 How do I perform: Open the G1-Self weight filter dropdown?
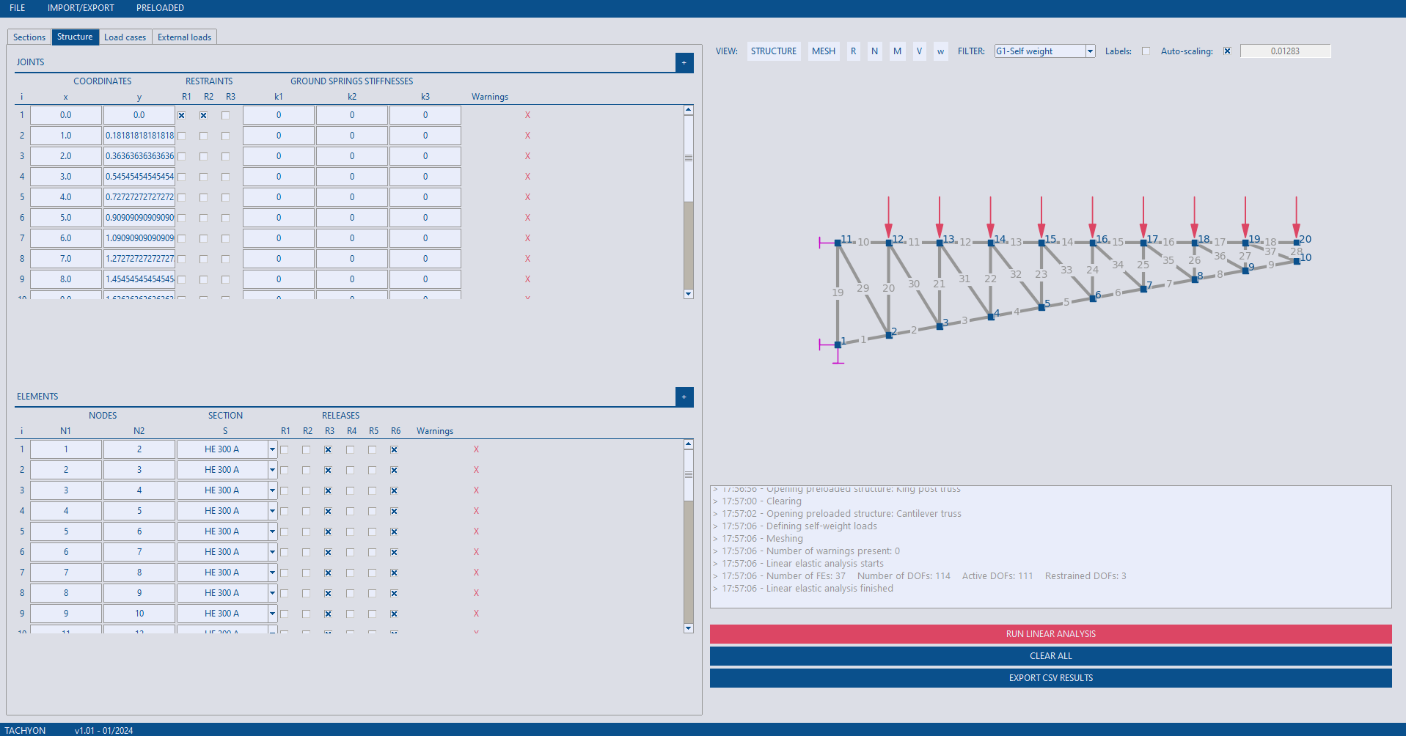pos(1090,51)
